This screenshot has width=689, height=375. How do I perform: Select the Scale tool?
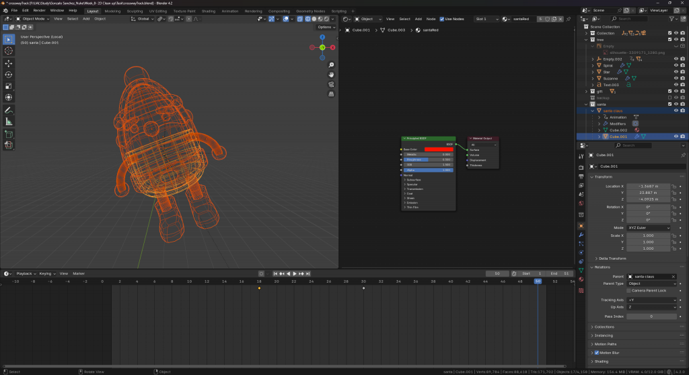coord(8,86)
